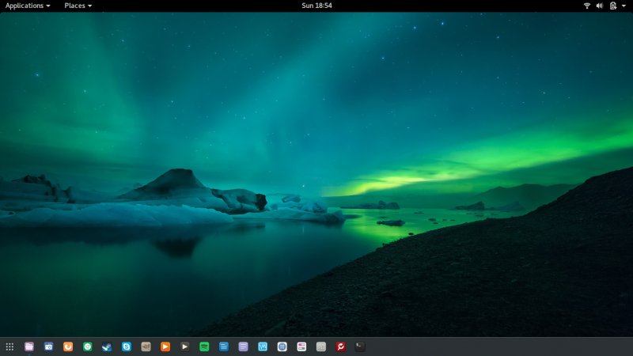
Task: Launch the pink and white settings-style icon
Action: [x=301, y=347]
